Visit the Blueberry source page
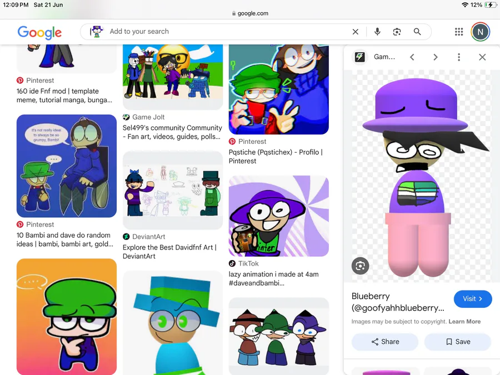The width and height of the screenshot is (500, 375). tap(473, 299)
